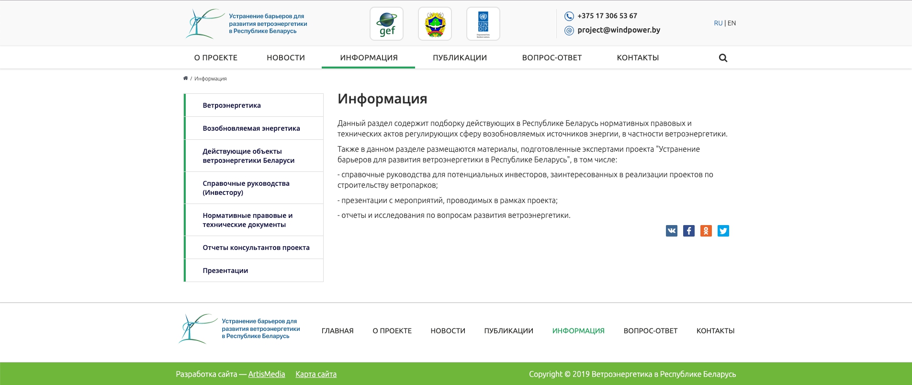The width and height of the screenshot is (912, 385).
Task: Open Карта сайта link in footer
Action: tap(316, 374)
